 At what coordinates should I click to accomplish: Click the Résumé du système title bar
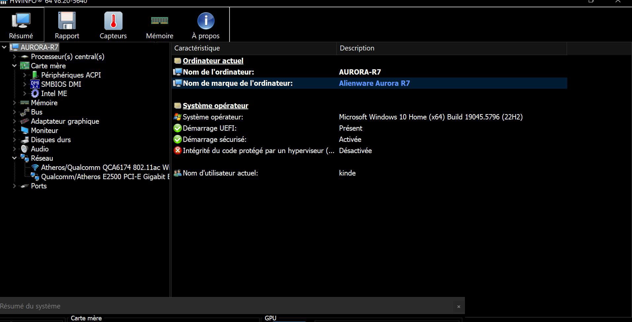(x=232, y=306)
